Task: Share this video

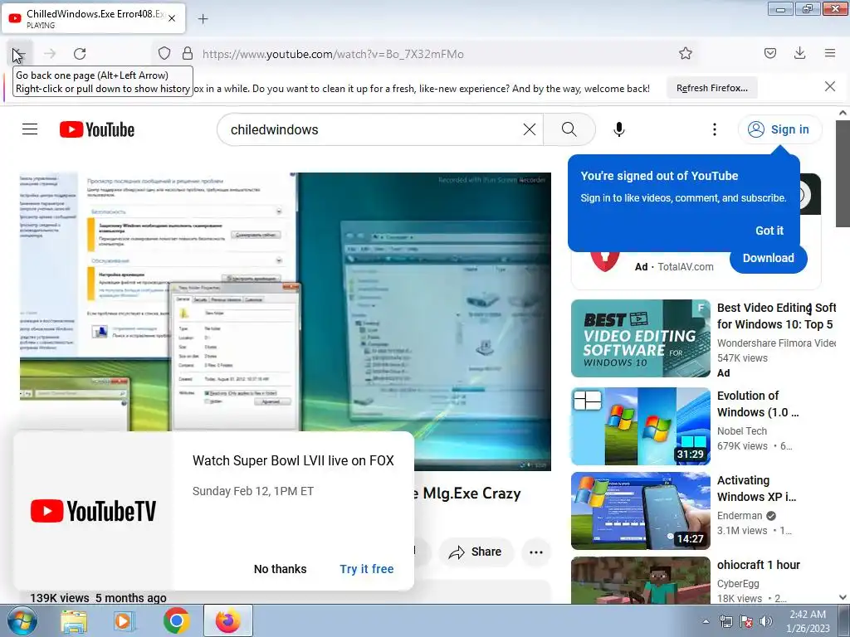Action: (476, 552)
